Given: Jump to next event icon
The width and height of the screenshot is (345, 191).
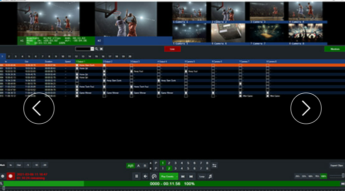Looking at the screenshot, I should [191, 177].
